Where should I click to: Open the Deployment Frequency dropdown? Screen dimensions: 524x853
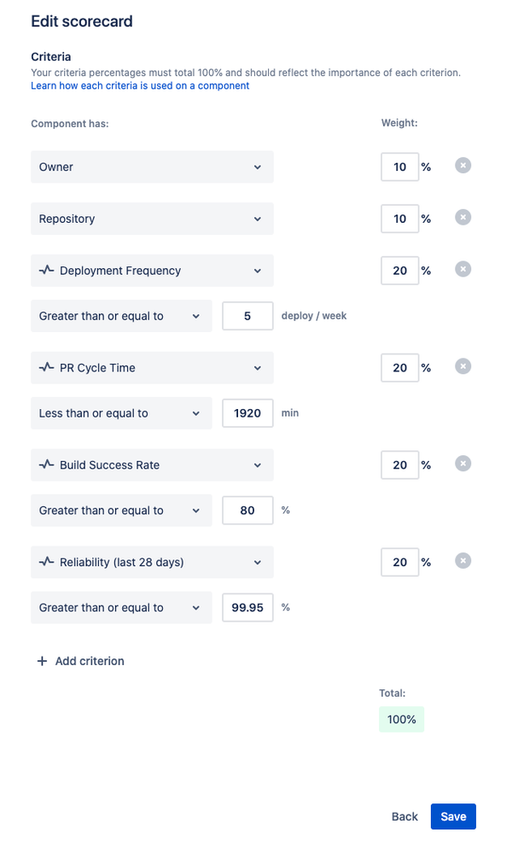152,271
